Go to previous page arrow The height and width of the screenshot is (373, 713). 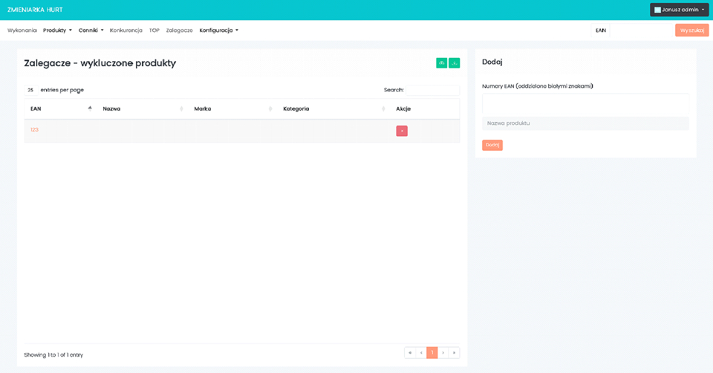(x=421, y=353)
